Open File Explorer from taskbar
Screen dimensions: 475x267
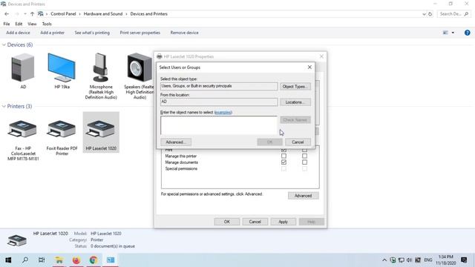pos(59,260)
